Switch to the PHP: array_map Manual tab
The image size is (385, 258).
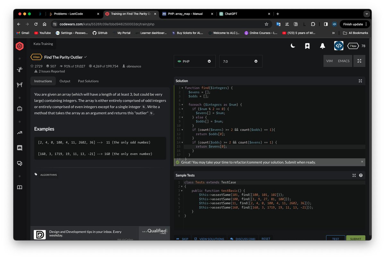[x=188, y=14]
